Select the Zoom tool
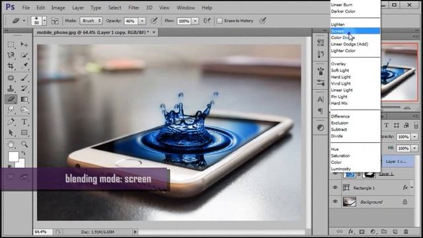 coord(24,144)
